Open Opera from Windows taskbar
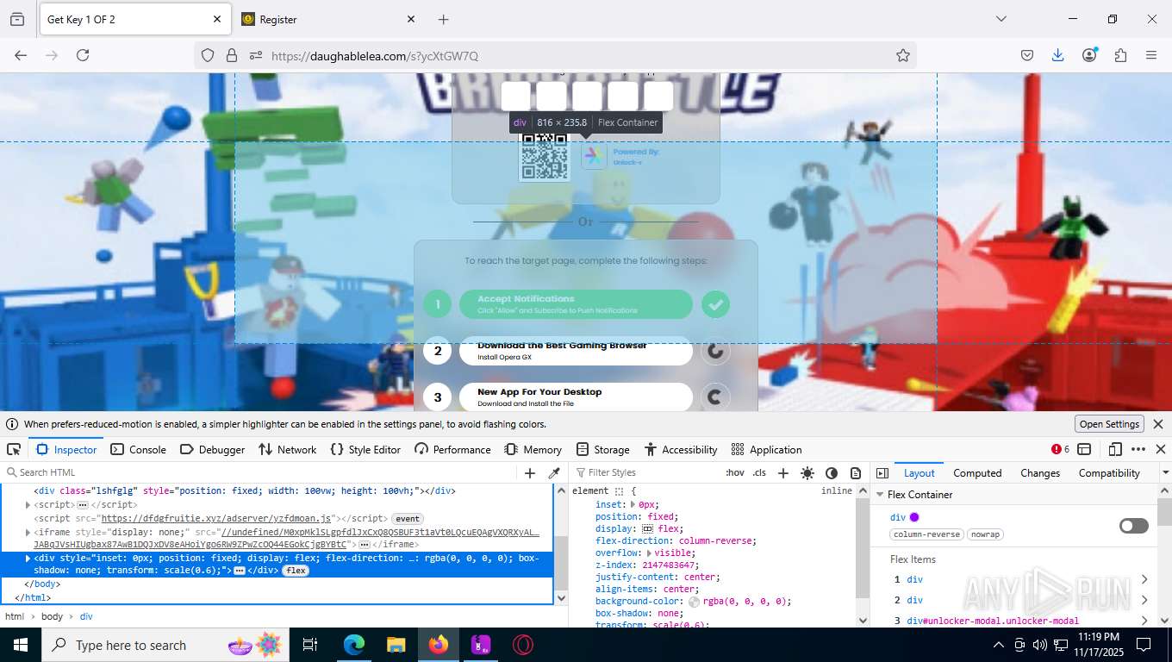 tap(522, 645)
